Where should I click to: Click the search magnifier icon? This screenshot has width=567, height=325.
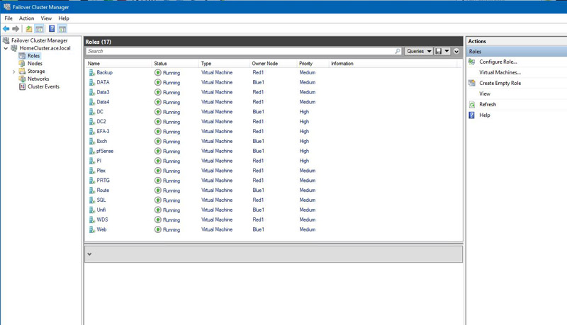coord(398,51)
